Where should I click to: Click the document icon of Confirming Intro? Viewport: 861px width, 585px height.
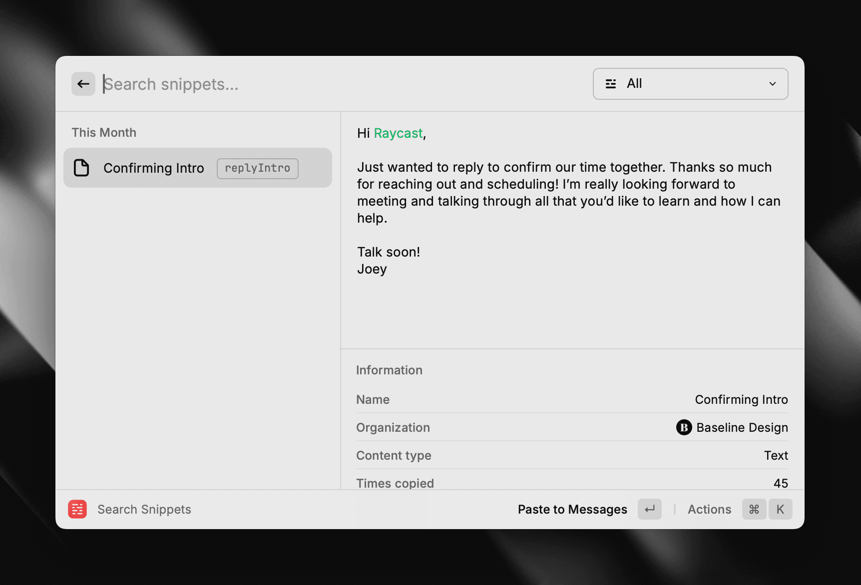click(x=81, y=168)
